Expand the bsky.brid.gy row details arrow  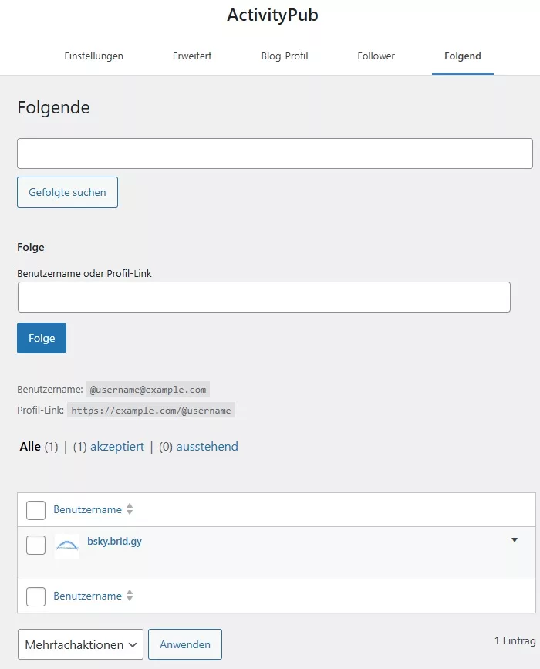(x=515, y=540)
